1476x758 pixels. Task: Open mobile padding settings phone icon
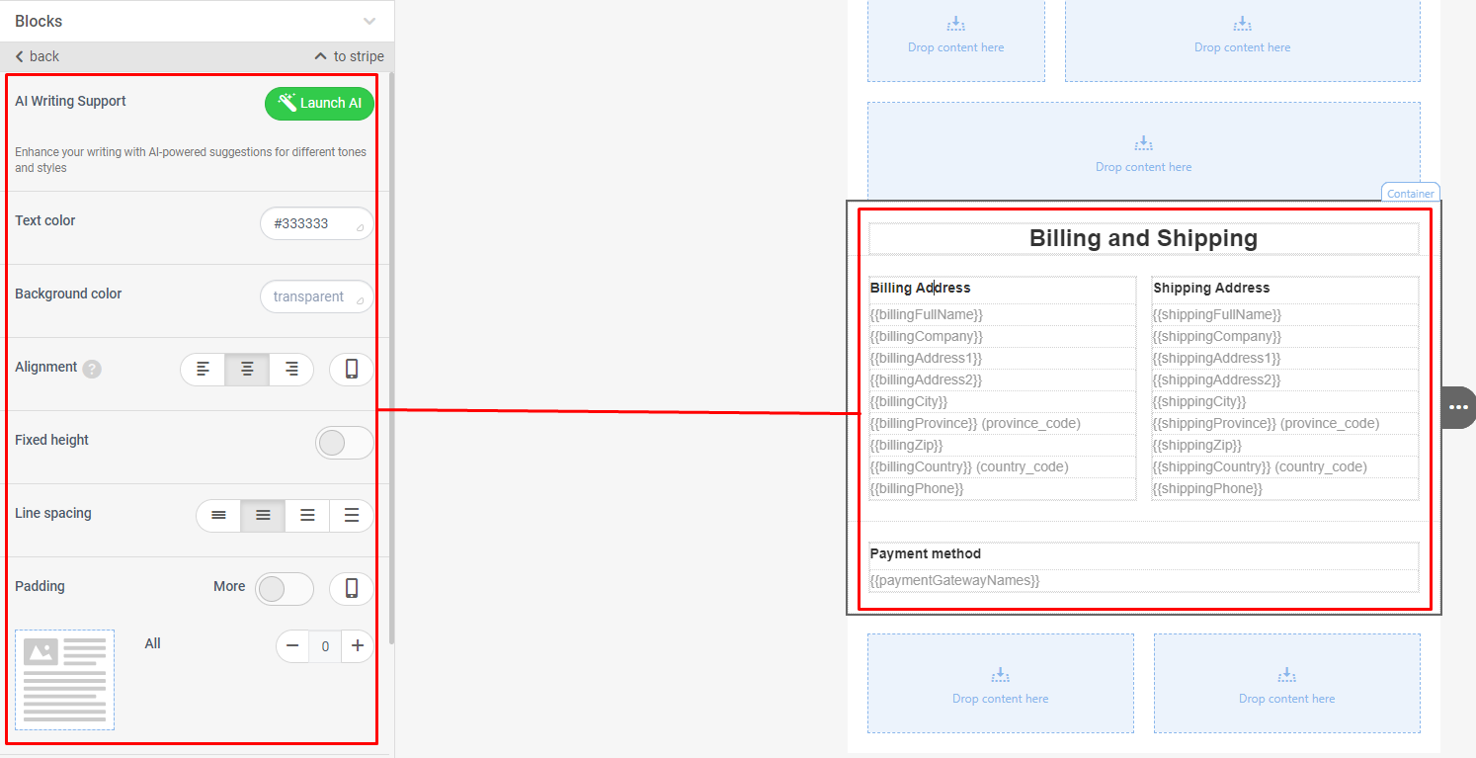coord(352,589)
